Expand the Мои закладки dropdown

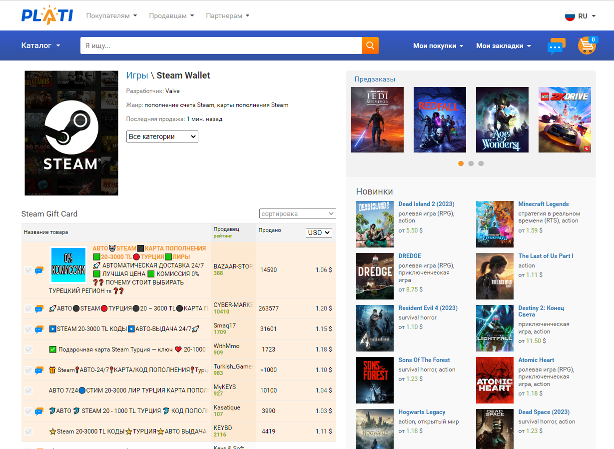(503, 46)
